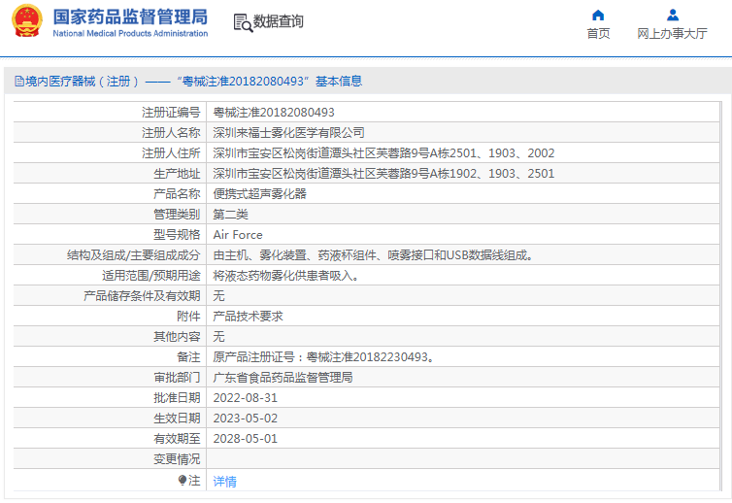Open the 详情 details link

click(224, 481)
